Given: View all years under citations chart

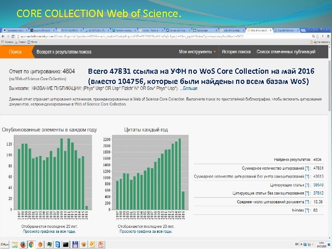Looking at the screenshot, I should (146, 231).
